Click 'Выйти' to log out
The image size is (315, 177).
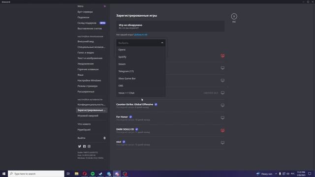click(x=92, y=138)
